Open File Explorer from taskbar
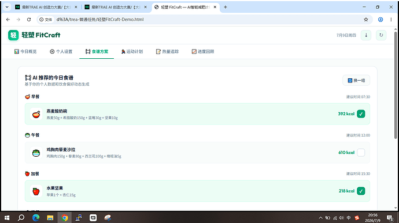This screenshot has height=223, width=399. coord(50,218)
